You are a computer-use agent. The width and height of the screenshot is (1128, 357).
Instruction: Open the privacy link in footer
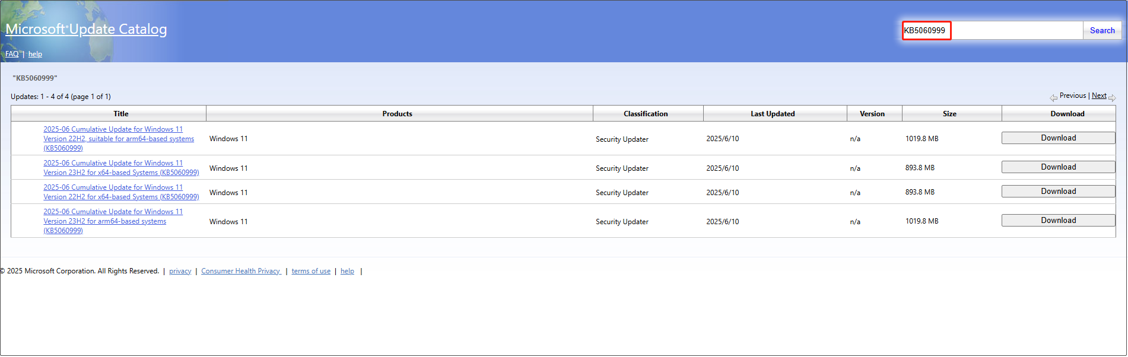(x=180, y=271)
